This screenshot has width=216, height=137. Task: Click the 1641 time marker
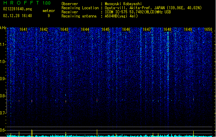point(23,29)
